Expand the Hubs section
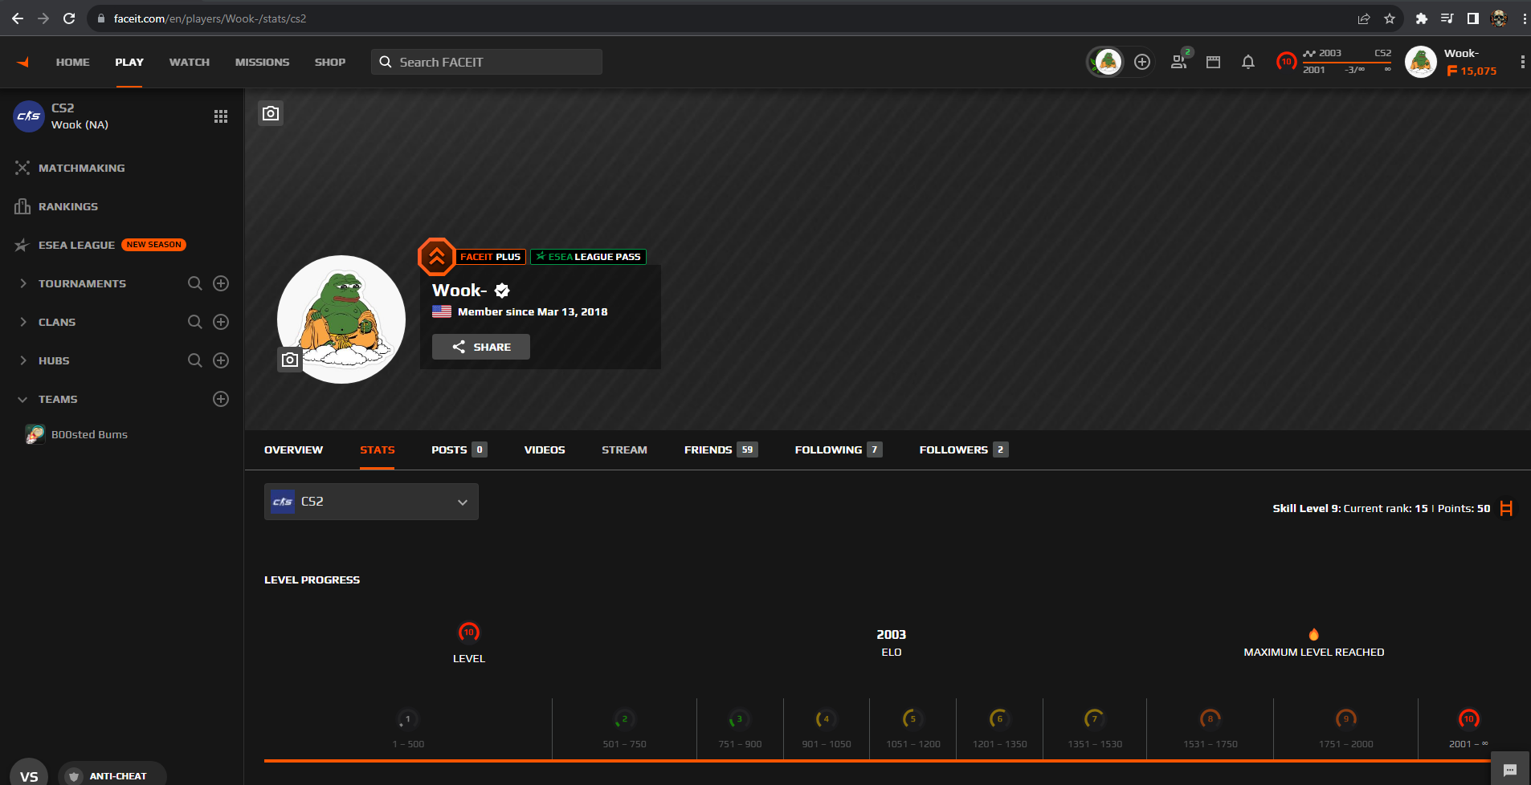The width and height of the screenshot is (1531, 785). coord(23,360)
